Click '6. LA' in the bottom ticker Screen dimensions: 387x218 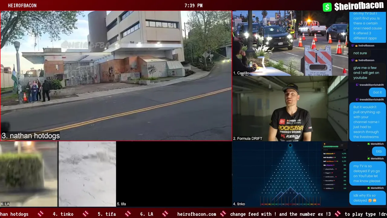pyautogui.click(x=147, y=214)
